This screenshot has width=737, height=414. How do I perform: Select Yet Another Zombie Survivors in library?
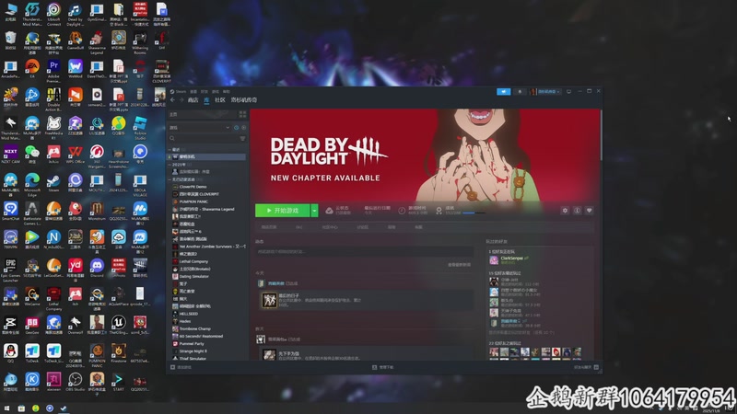coord(206,247)
